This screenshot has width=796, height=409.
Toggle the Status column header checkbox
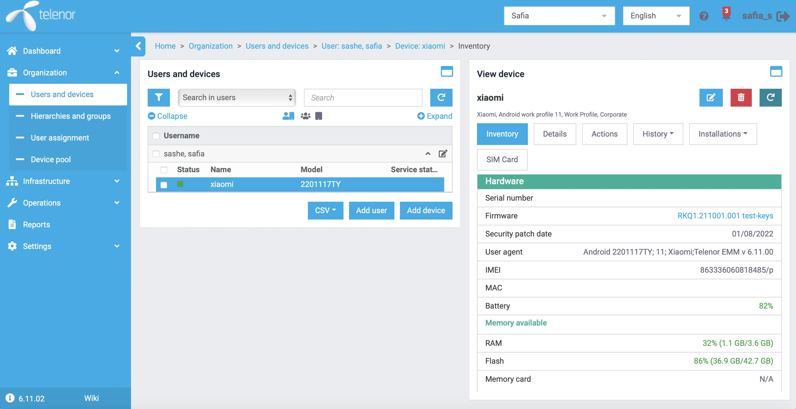(164, 170)
